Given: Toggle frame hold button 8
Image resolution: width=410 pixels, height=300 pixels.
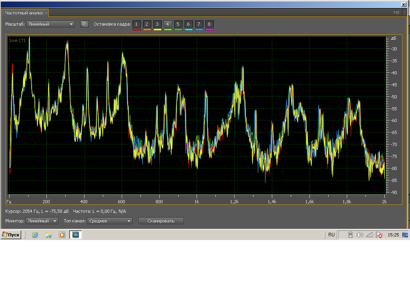Looking at the screenshot, I should [209, 24].
